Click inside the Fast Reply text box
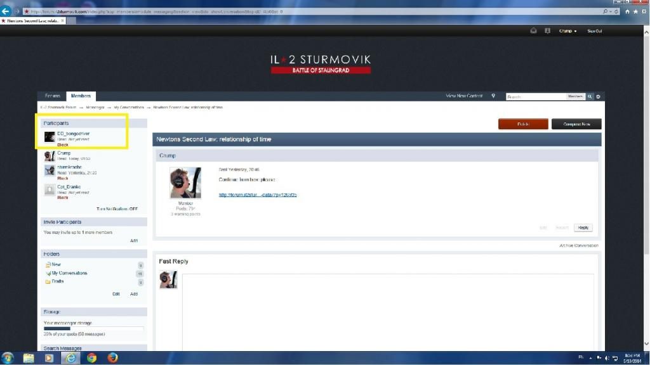 point(387,311)
